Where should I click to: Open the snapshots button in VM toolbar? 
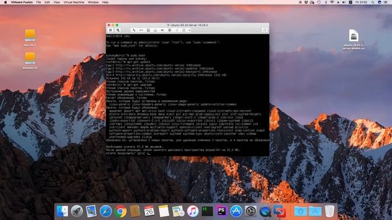coord(118,30)
